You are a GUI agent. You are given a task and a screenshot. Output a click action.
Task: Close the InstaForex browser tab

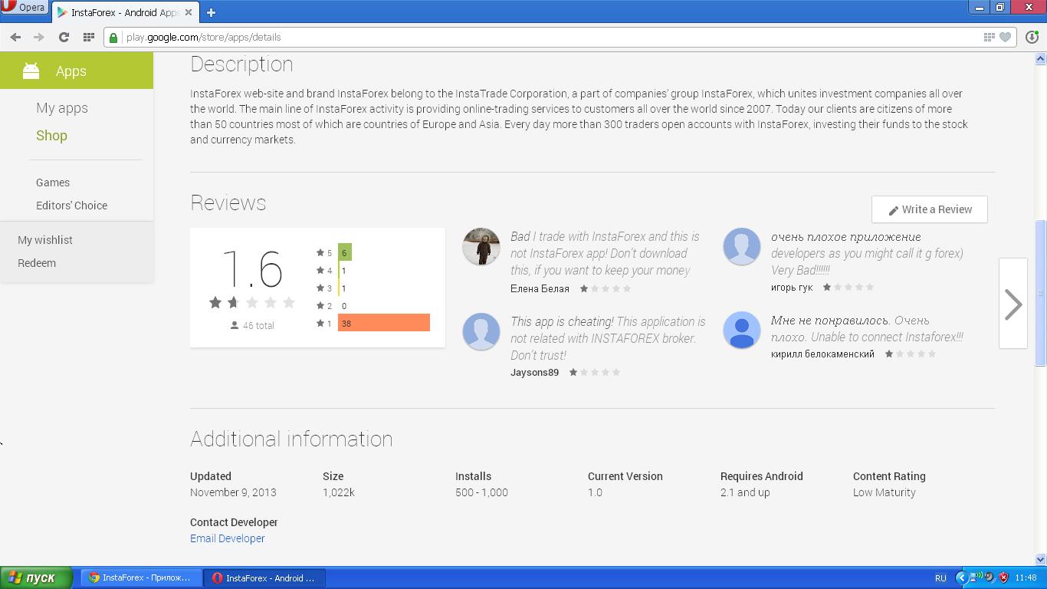tap(188, 12)
